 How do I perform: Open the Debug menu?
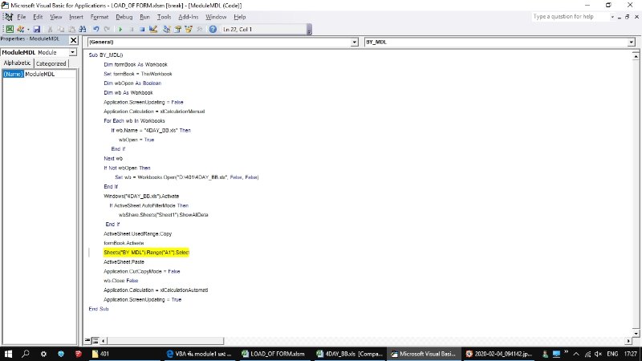point(124,16)
